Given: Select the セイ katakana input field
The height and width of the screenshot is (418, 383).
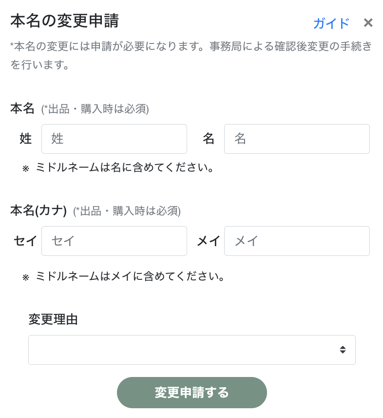Looking at the screenshot, I should coord(114,241).
